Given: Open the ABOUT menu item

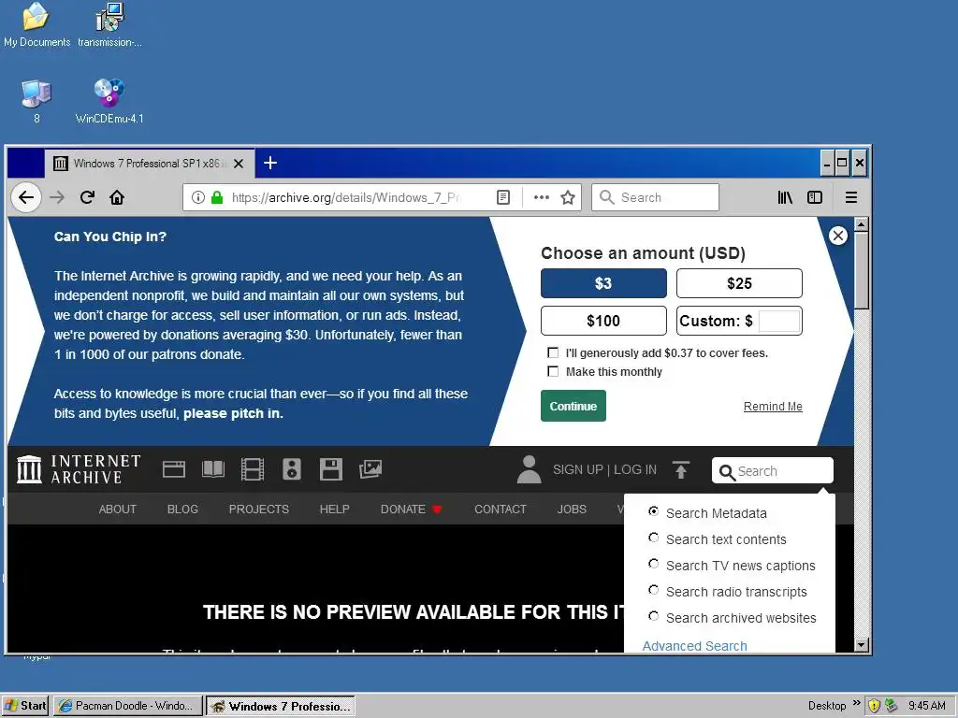Looking at the screenshot, I should pyautogui.click(x=117, y=510).
